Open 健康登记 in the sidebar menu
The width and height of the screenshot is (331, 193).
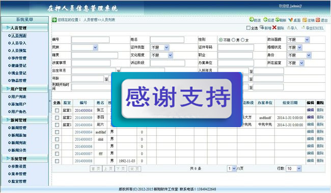[x=19, y=65]
